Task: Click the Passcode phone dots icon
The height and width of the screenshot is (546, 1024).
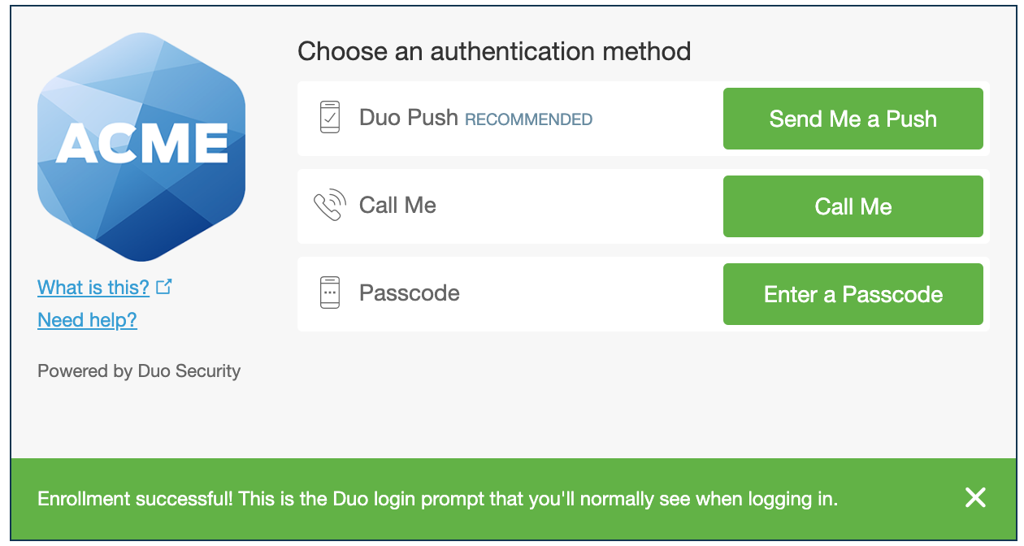Action: coord(330,293)
